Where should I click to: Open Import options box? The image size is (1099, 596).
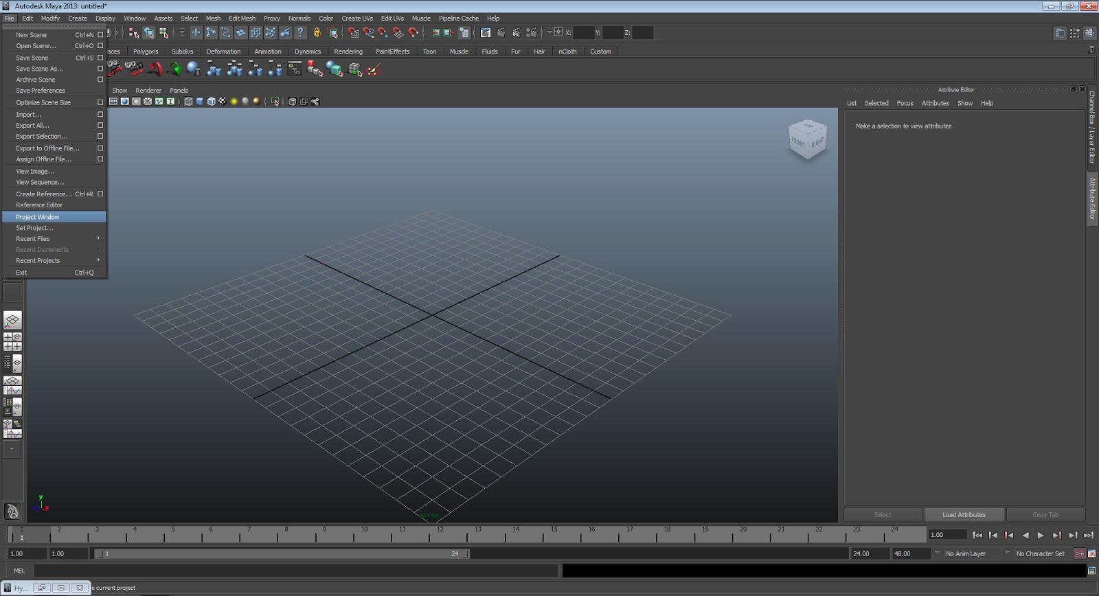pyautogui.click(x=100, y=115)
